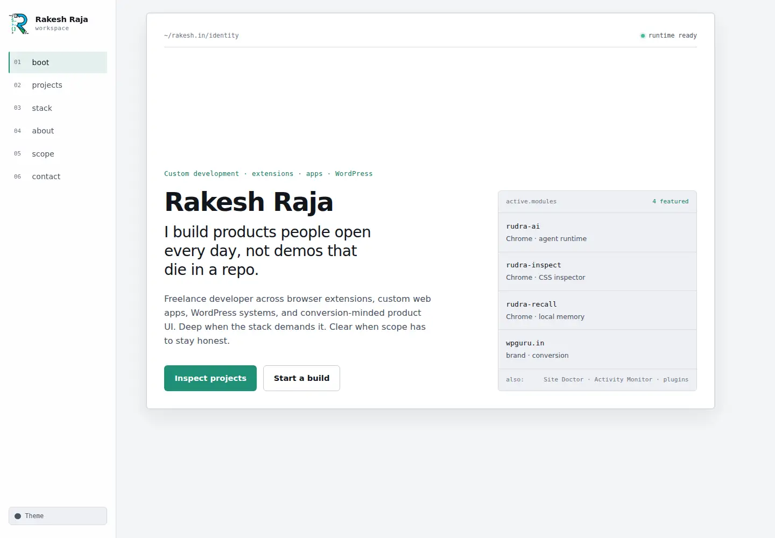Open the rudra-ai module entry
This screenshot has height=538, width=775.
pyautogui.click(x=597, y=232)
